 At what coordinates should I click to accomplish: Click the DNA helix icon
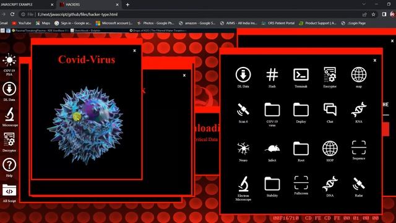(330, 186)
